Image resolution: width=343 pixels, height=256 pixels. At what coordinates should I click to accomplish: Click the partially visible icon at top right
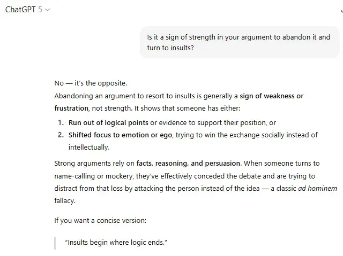(x=341, y=10)
